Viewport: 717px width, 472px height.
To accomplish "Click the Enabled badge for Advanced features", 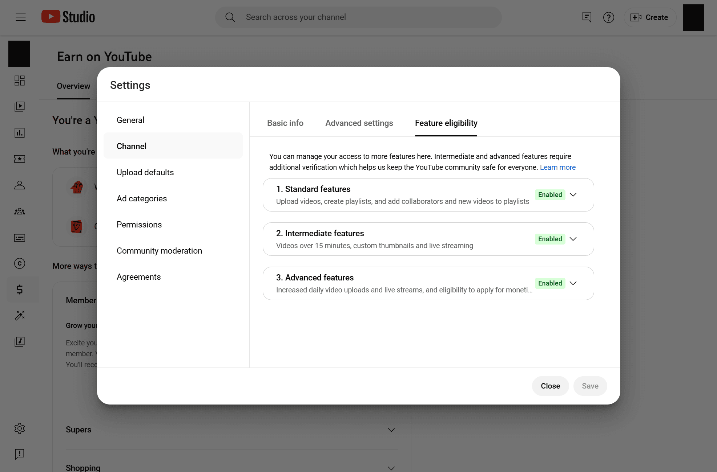I will pos(550,283).
